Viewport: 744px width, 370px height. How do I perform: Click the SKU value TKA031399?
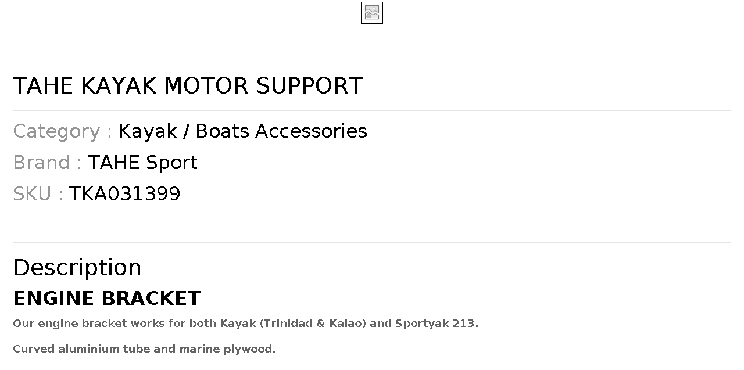pos(125,194)
